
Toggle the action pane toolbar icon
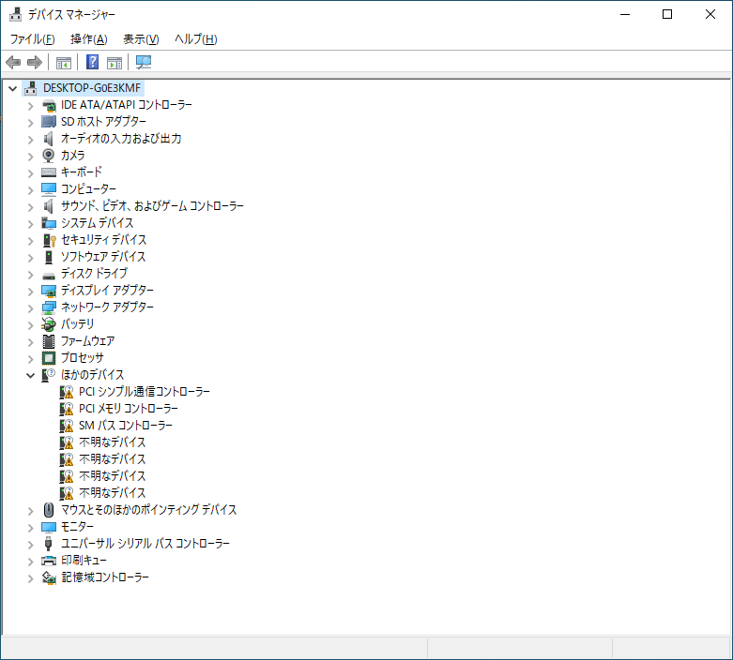point(115,62)
